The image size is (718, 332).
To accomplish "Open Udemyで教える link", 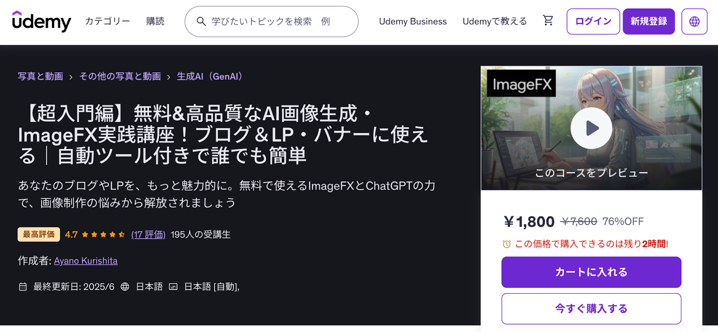I will (x=495, y=22).
